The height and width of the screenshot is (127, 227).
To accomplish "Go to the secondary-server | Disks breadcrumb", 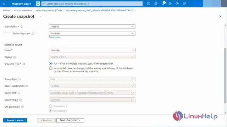I will [x=49, y=11].
